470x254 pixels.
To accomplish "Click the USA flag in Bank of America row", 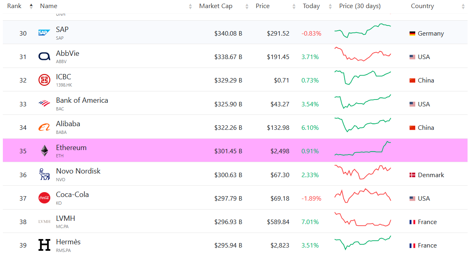I will (x=412, y=104).
